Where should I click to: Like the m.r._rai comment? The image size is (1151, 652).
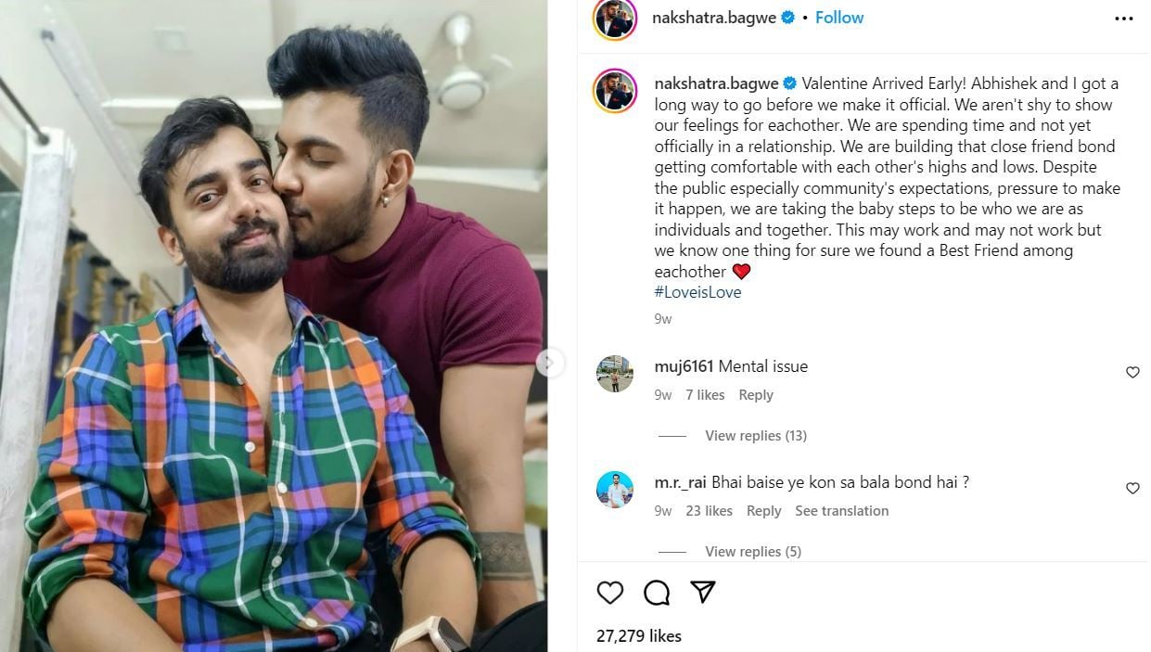coord(1132,488)
